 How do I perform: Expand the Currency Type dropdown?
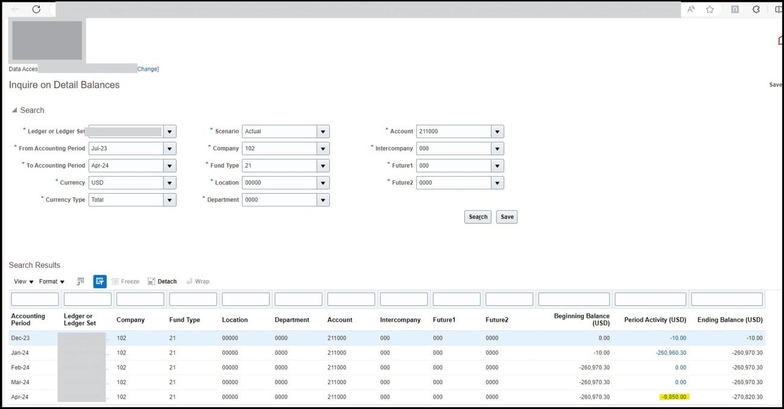169,199
